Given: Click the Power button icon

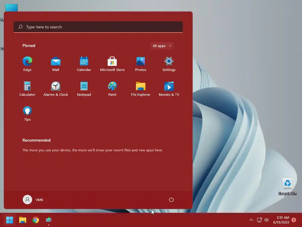Looking at the screenshot, I should (171, 200).
